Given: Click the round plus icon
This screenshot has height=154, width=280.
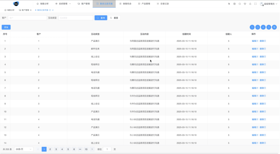Looking at the screenshot, I should tap(263, 27).
